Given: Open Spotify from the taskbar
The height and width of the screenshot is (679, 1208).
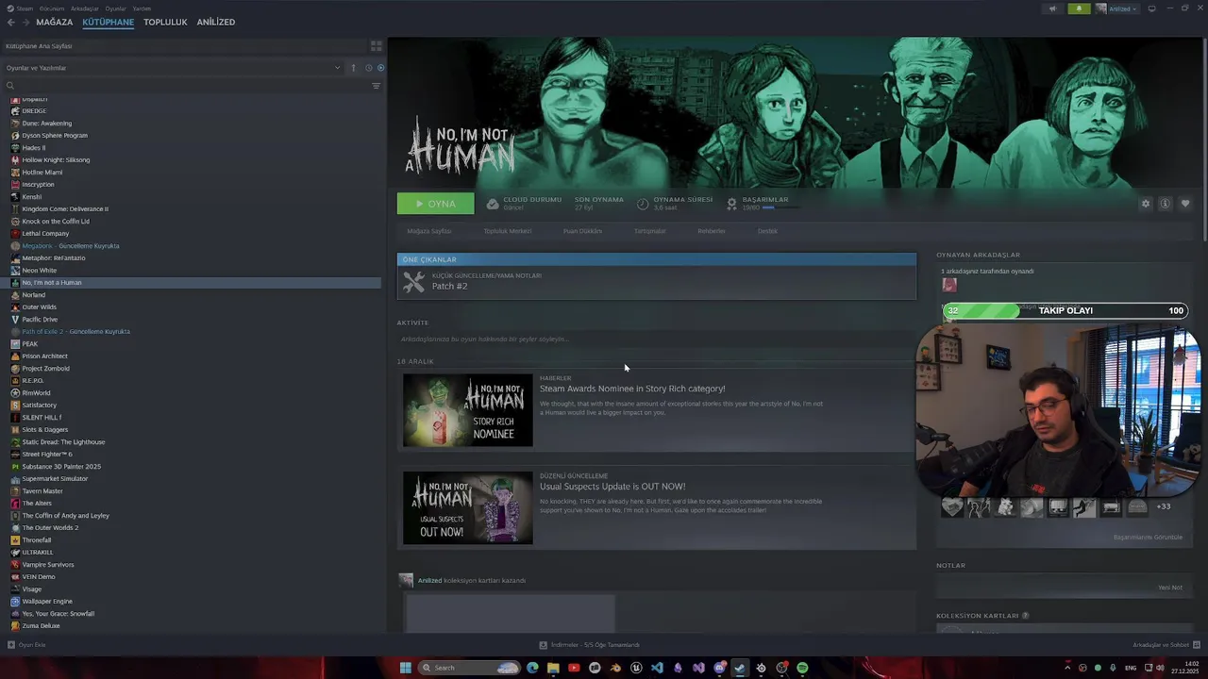Looking at the screenshot, I should pyautogui.click(x=802, y=668).
